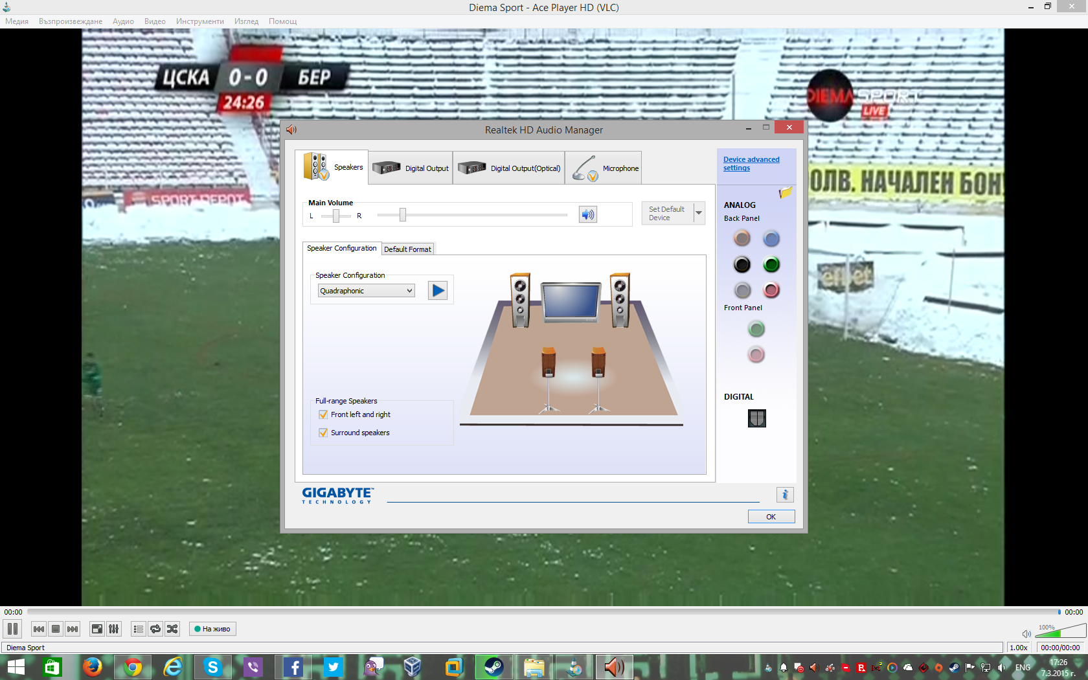
Task: Toggle the Main Volume mute button
Action: (588, 214)
